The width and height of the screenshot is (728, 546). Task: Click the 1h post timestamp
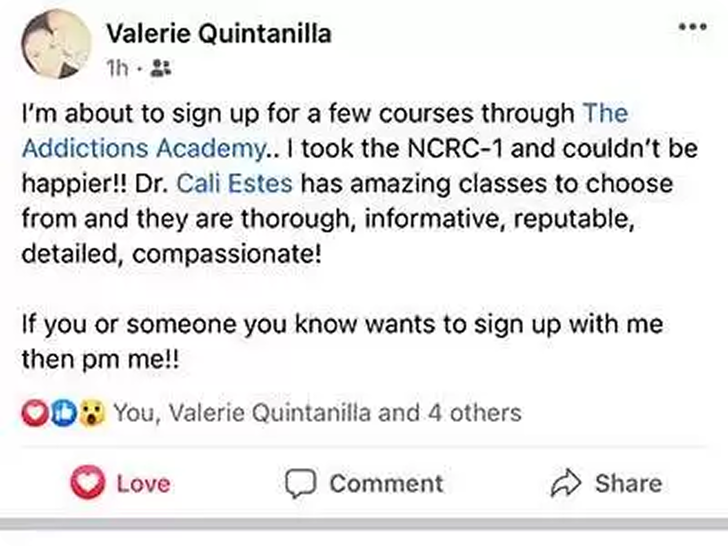coord(117,67)
